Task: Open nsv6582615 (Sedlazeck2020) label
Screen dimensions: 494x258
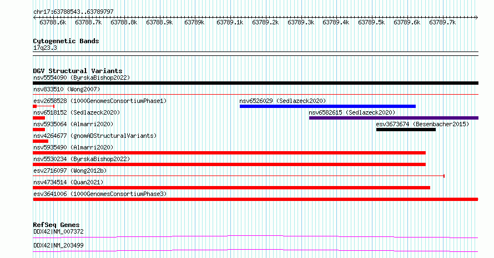Action: click(352, 112)
